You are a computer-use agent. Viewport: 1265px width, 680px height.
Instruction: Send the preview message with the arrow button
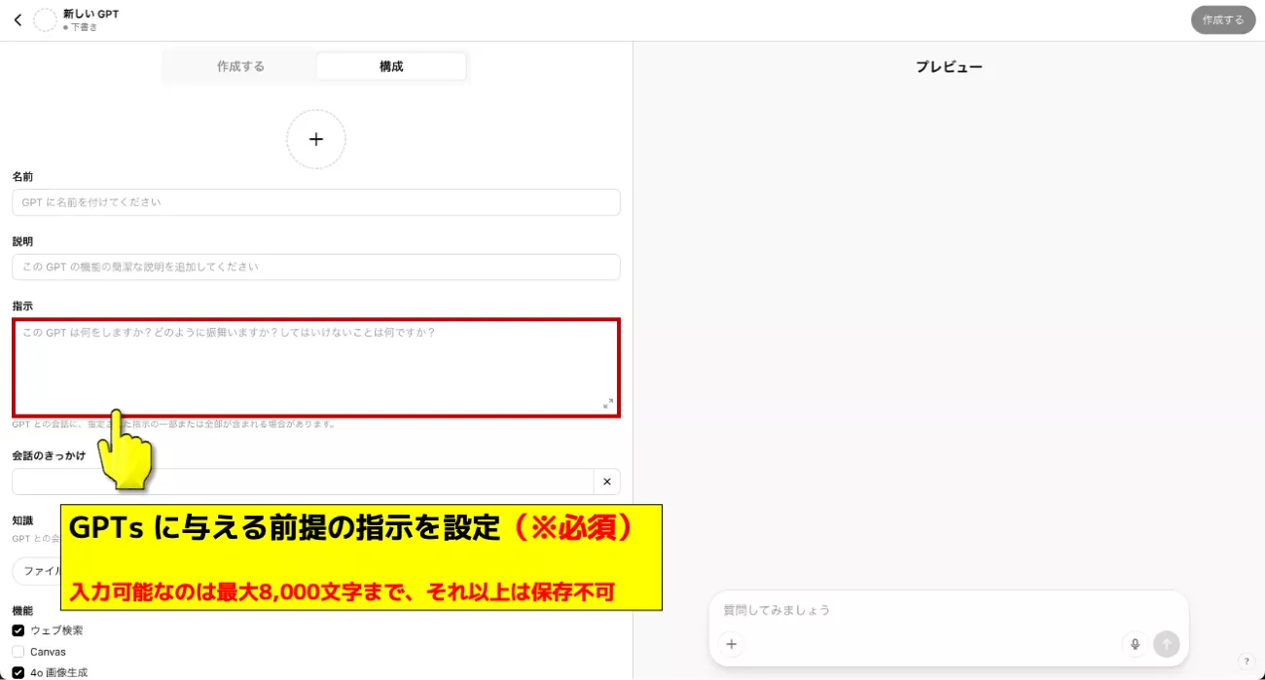tap(1166, 643)
